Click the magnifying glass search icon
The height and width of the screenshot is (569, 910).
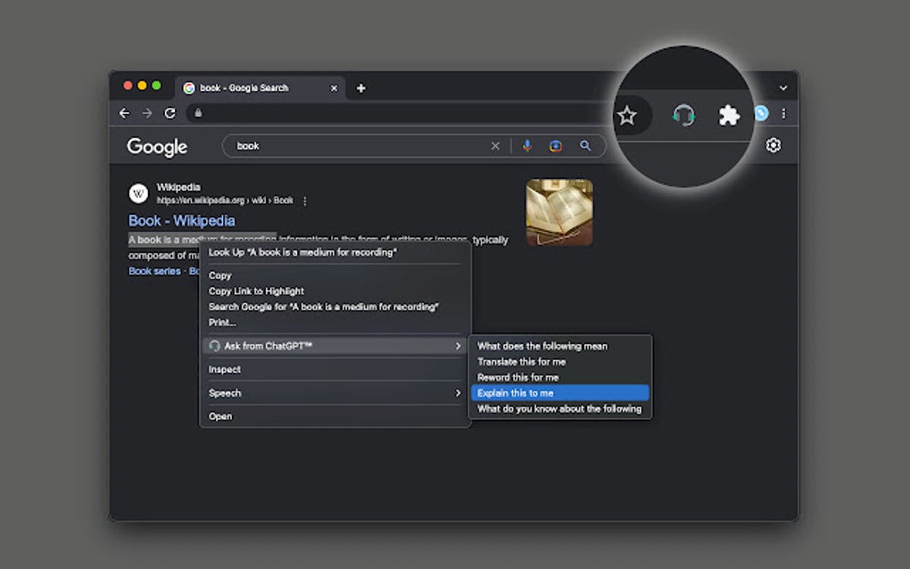tap(585, 146)
